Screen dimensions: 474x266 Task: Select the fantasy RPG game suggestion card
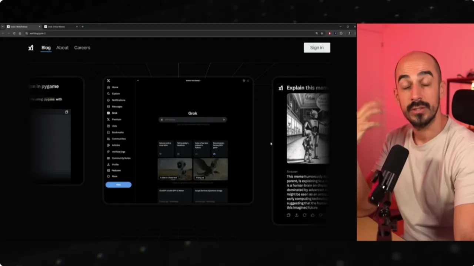[220, 149]
